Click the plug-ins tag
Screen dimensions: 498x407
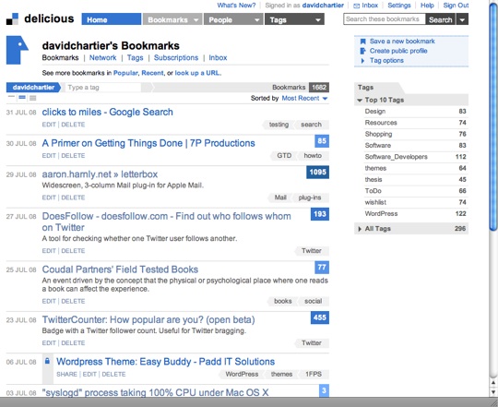point(310,198)
